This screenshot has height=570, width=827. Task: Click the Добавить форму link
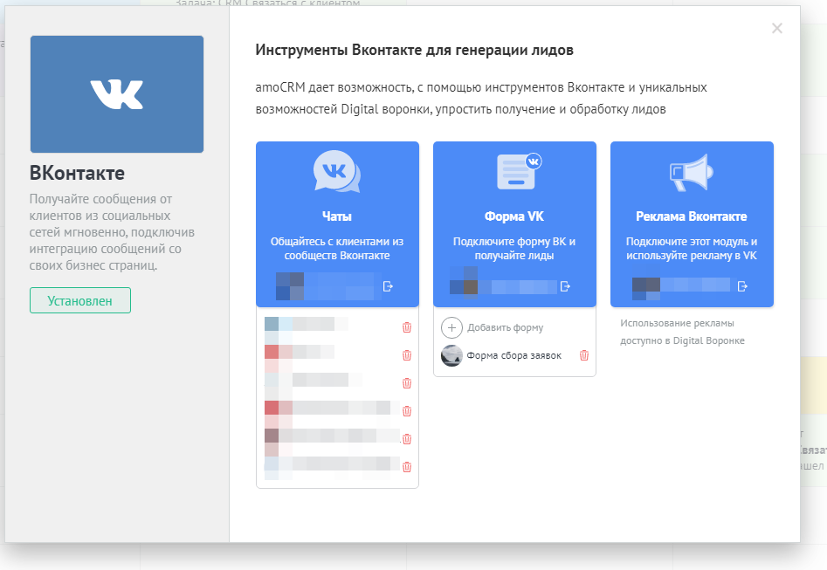(505, 327)
